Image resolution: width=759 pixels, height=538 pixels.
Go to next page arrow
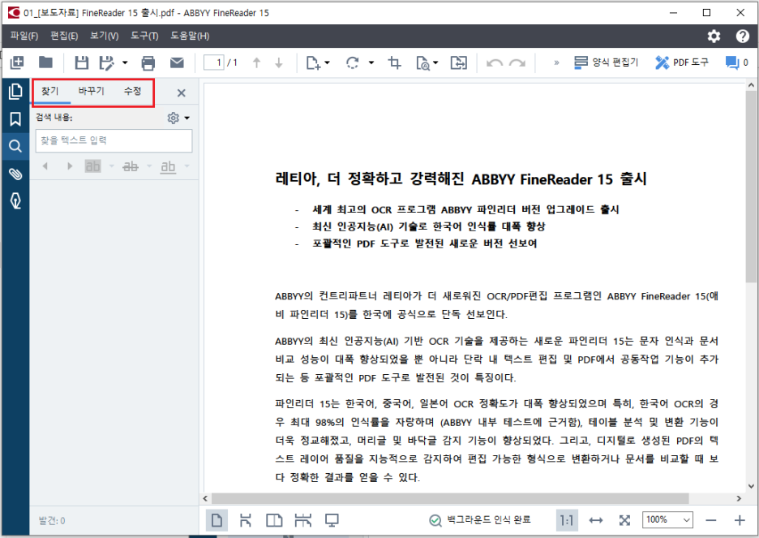coord(279,62)
